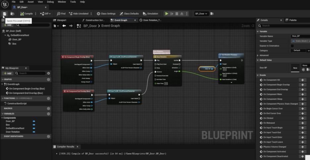310x160 pixels.
Task: Open play options three-dot menu
Action: (x=186, y=14)
